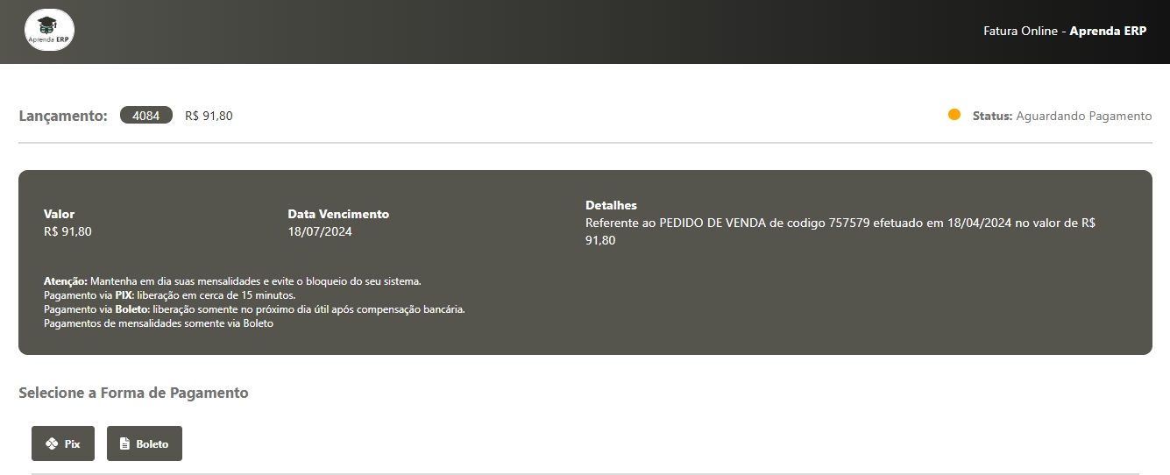Image resolution: width=1170 pixels, height=475 pixels.
Task: Click the 4084 lançamento number badge
Action: pyautogui.click(x=146, y=116)
